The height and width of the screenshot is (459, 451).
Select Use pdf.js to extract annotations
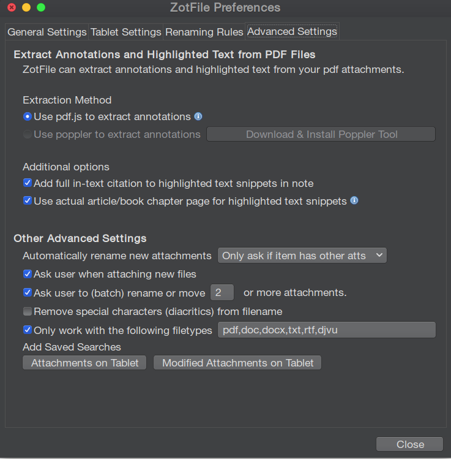click(x=28, y=116)
